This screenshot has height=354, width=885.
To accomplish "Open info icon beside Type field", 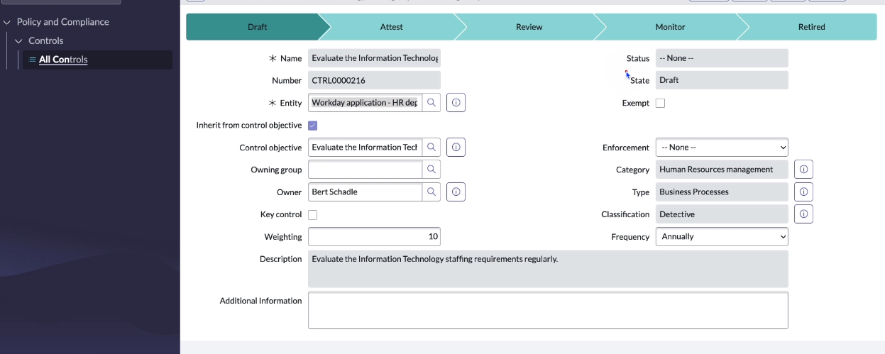I will 803,192.
